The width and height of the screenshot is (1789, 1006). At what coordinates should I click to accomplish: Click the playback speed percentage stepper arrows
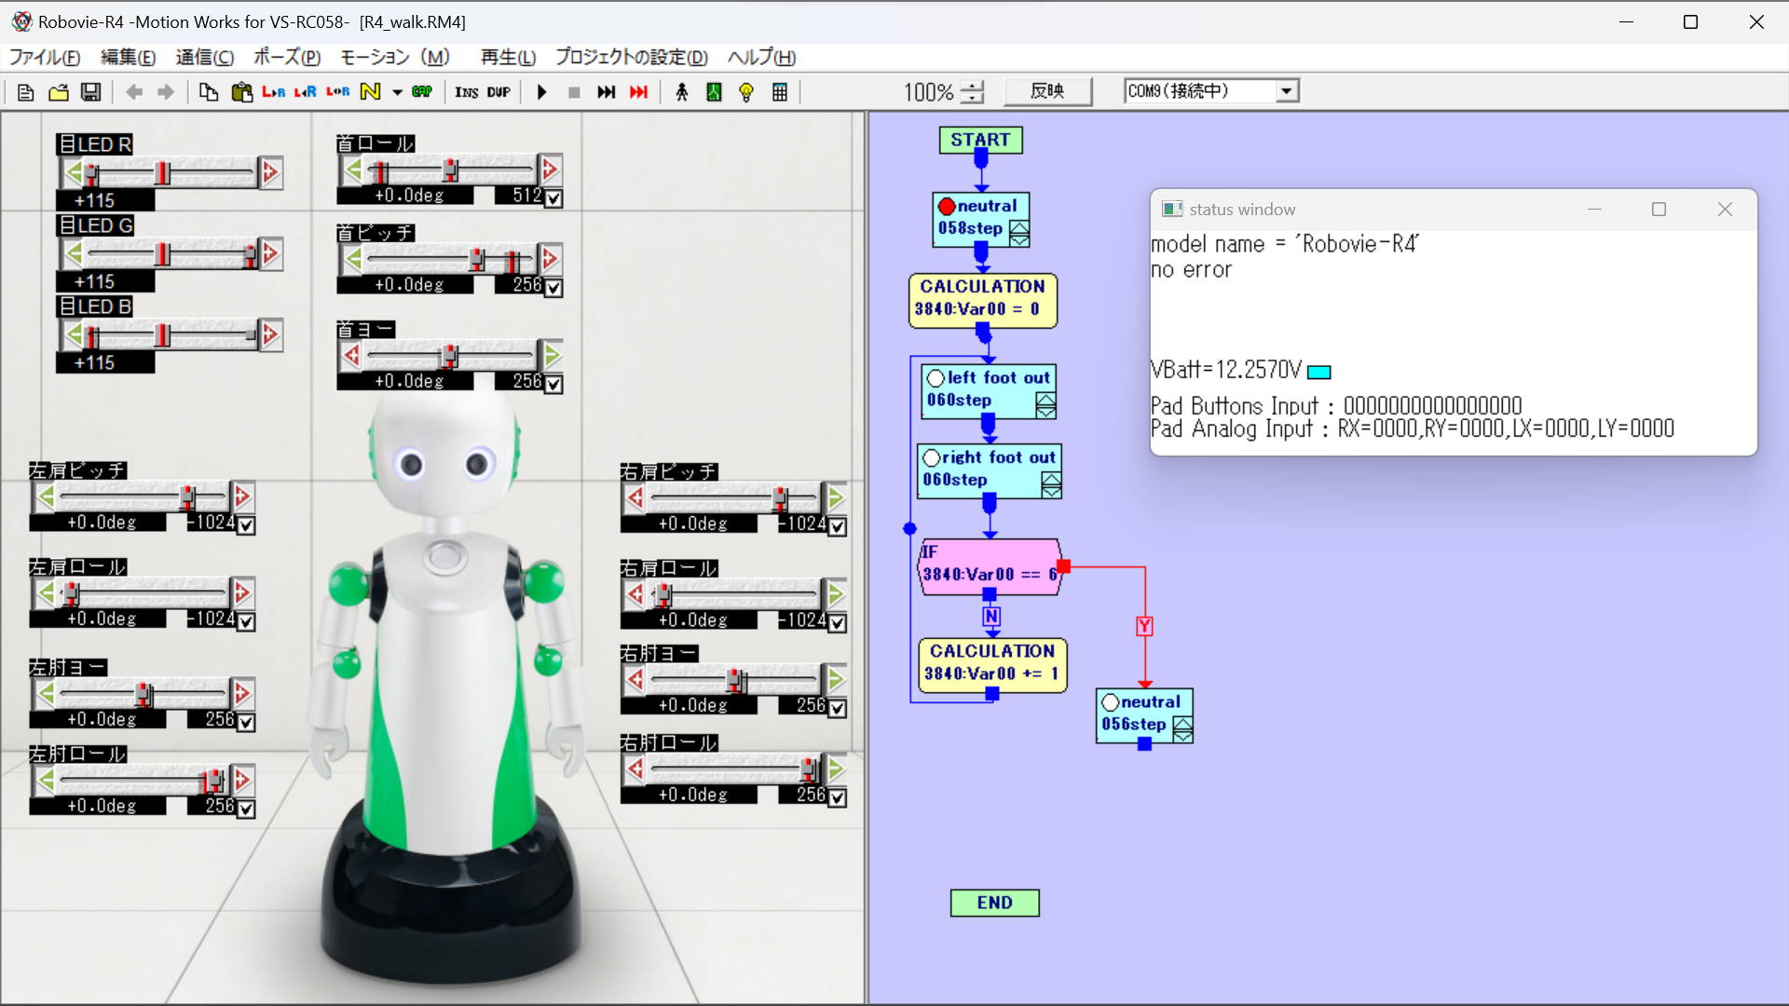point(972,92)
